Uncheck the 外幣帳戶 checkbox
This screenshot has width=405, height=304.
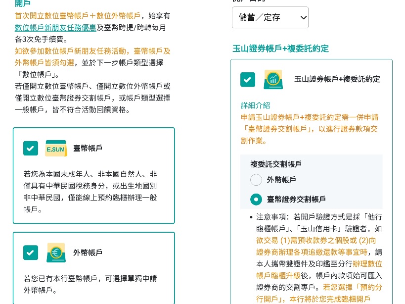(31, 253)
